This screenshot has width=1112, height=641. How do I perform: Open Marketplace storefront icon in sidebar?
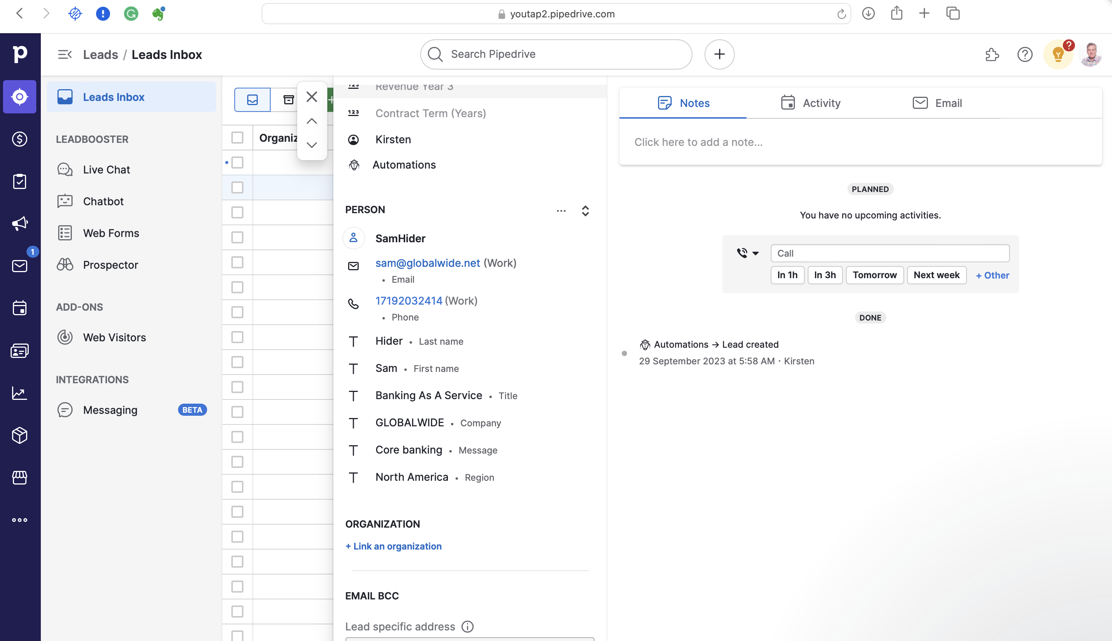click(20, 477)
